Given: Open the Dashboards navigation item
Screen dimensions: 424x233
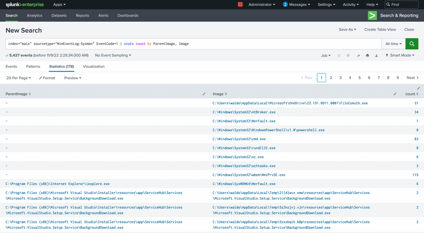Looking at the screenshot, I should pos(128,15).
